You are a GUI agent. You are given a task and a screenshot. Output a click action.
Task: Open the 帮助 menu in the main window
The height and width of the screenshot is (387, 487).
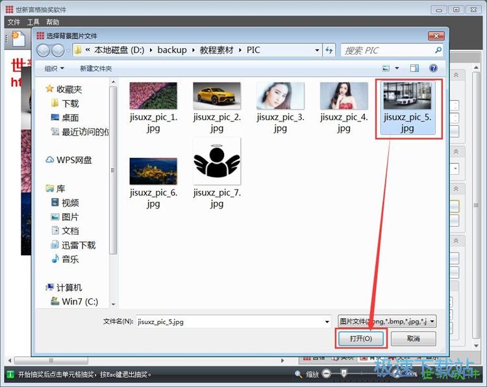point(53,22)
